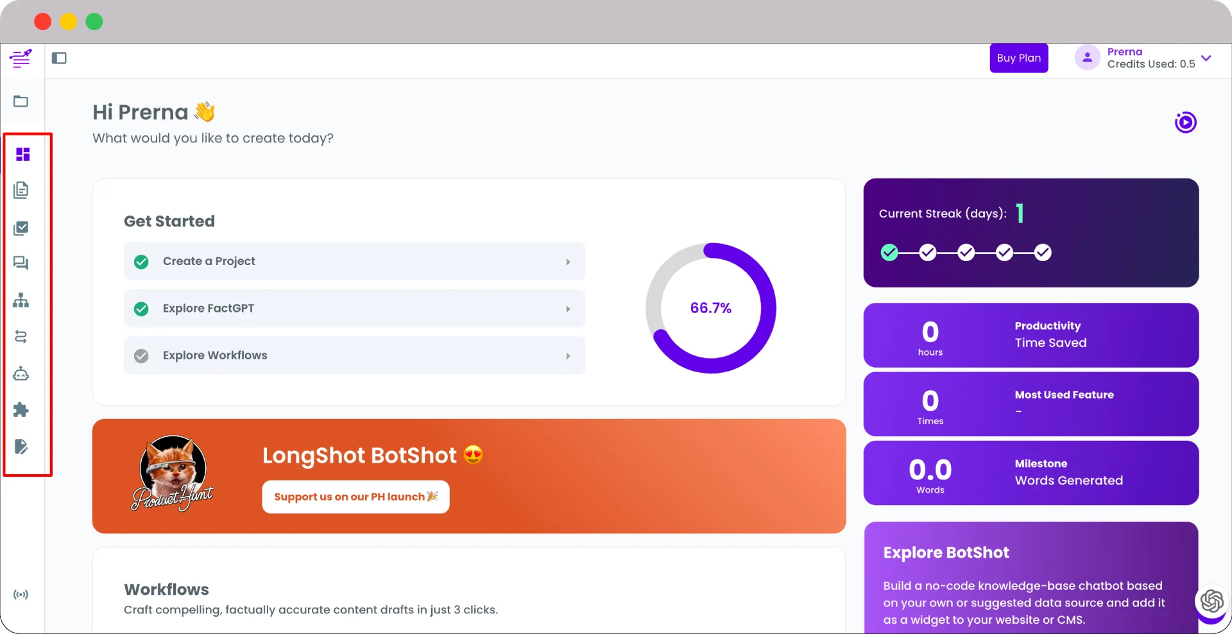Open the edit-document pencil icon

[21, 447]
